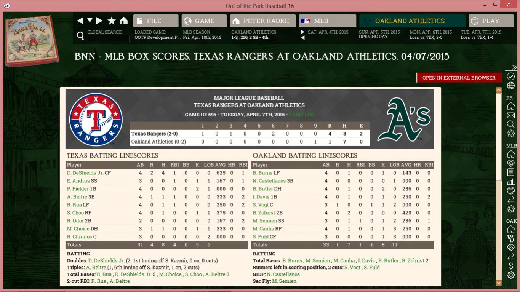Open B. Butler in Oakland batting table
Viewport: 520px width, 292px height.
pyautogui.click(x=263, y=189)
